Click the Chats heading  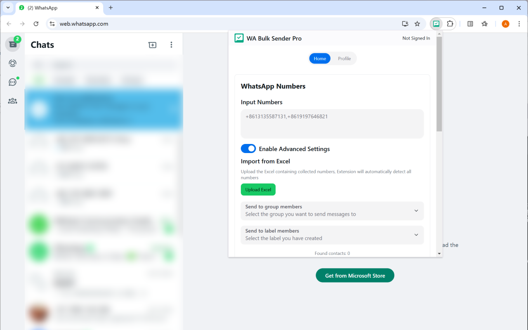42,45
